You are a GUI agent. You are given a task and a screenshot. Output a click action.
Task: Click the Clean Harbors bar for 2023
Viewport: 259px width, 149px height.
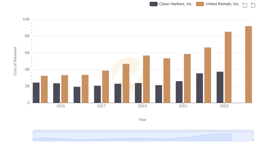point(220,87)
